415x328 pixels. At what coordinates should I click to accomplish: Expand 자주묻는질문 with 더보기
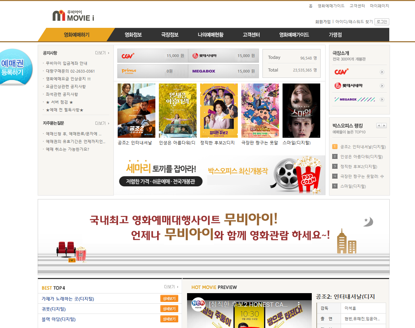102,123
